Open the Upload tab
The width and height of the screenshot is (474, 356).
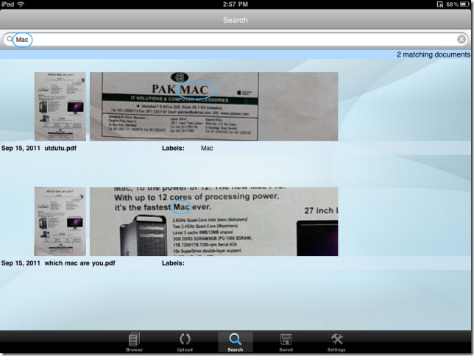tap(185, 342)
